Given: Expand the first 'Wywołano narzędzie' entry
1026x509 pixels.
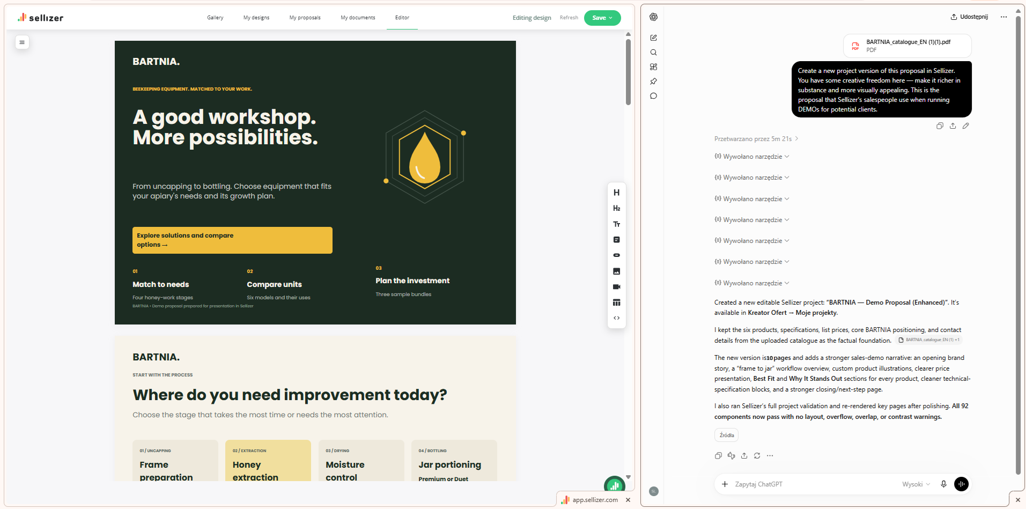Looking at the screenshot, I should click(752, 157).
